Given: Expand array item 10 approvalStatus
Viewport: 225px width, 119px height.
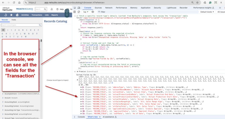Looking at the screenshot, I should (x=81, y=111).
